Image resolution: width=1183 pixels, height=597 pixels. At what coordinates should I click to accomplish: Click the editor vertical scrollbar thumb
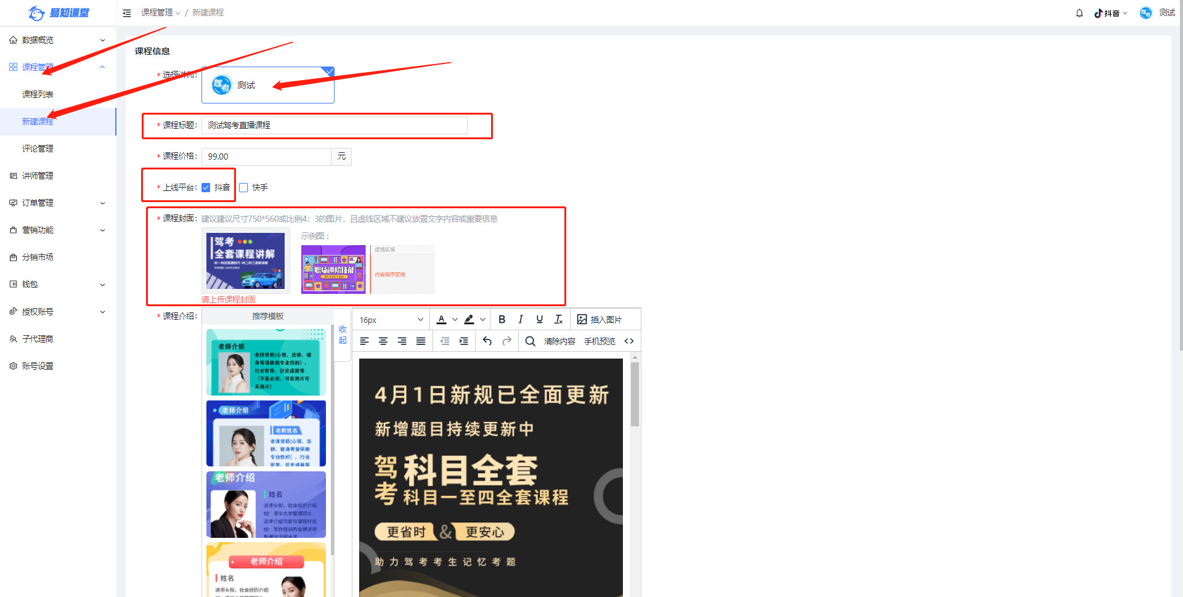(x=635, y=394)
